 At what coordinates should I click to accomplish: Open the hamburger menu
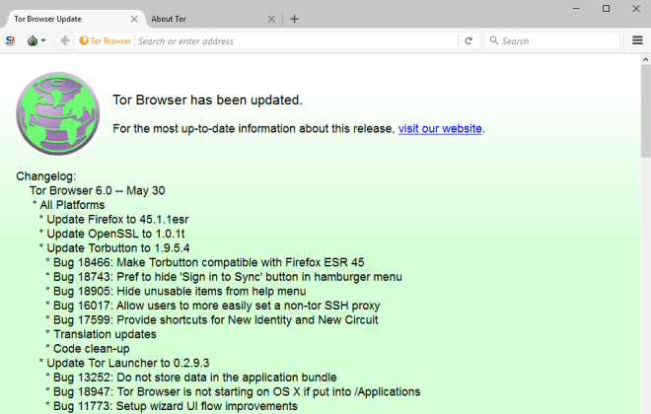coord(637,40)
